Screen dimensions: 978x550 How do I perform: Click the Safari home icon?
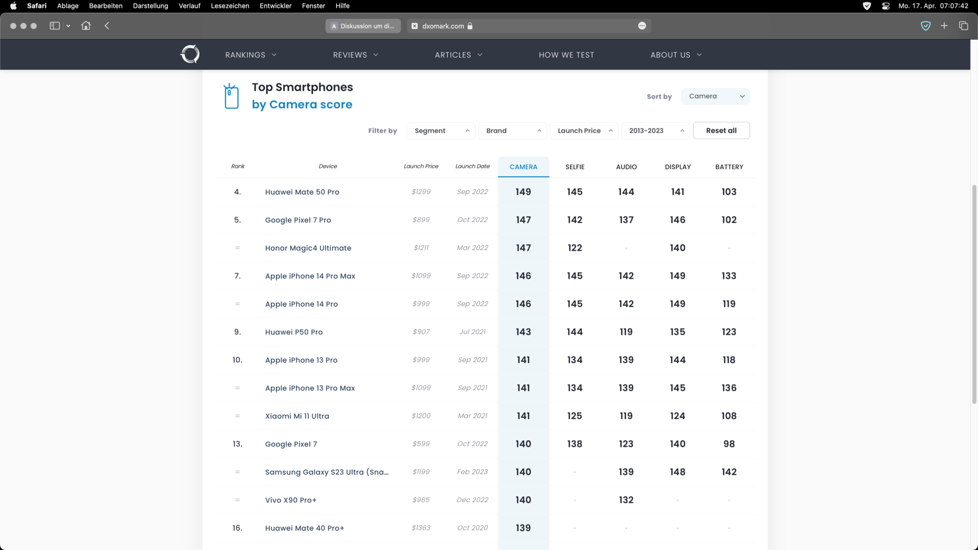coord(86,26)
